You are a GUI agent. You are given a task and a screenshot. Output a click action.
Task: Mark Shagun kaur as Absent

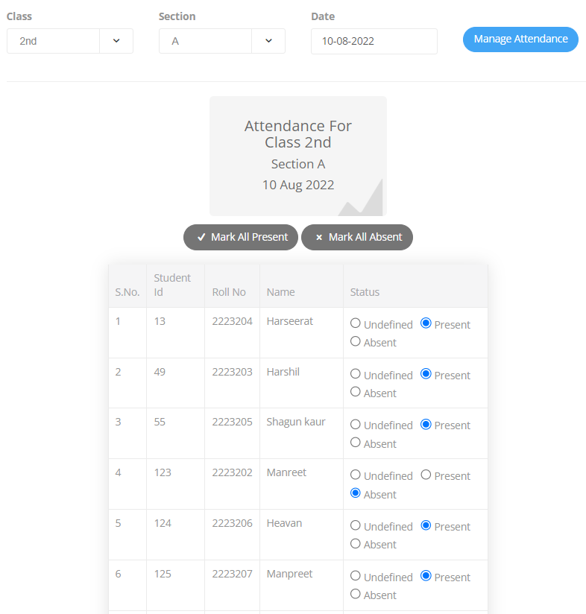pyautogui.click(x=356, y=443)
